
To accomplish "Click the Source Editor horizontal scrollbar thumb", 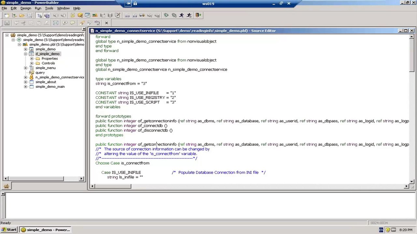I will coord(113,186).
